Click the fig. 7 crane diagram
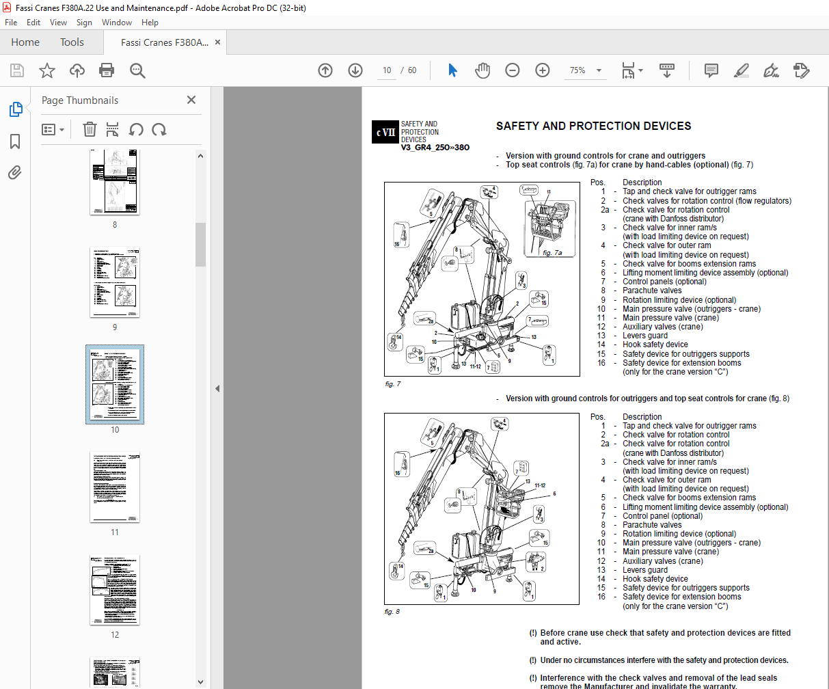The width and height of the screenshot is (829, 689). tap(482, 279)
